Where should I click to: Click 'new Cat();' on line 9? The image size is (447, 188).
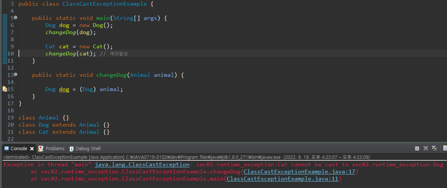pyautogui.click(x=96, y=47)
